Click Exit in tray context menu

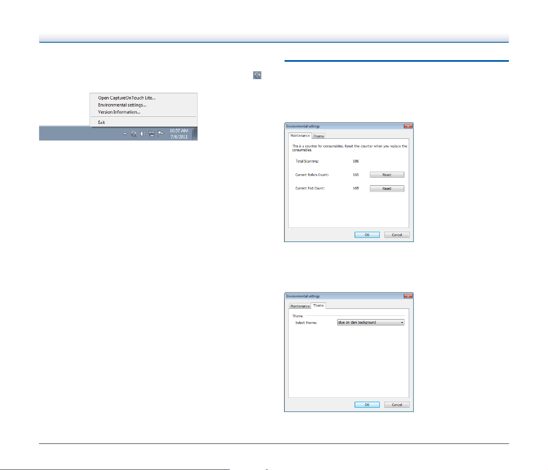coord(101,122)
